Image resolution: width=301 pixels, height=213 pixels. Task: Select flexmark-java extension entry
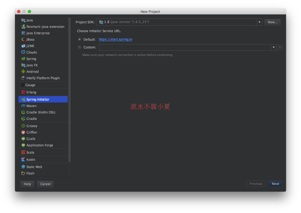[x=43, y=26]
